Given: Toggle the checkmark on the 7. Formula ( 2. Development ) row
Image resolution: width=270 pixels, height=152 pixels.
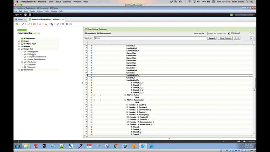Looking at the screenshot, I should [86, 110].
